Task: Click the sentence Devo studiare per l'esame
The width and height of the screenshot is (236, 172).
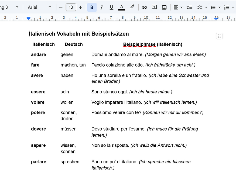Action: pyautogui.click(x=118, y=129)
